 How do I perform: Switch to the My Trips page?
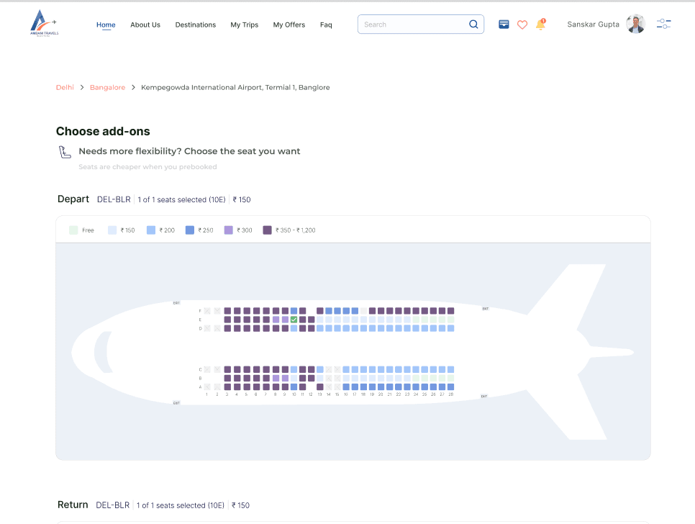(244, 24)
